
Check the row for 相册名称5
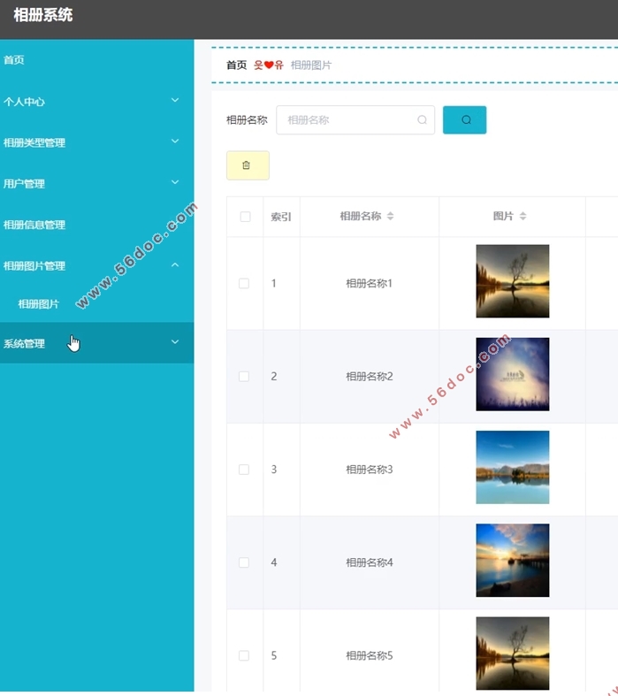click(244, 655)
